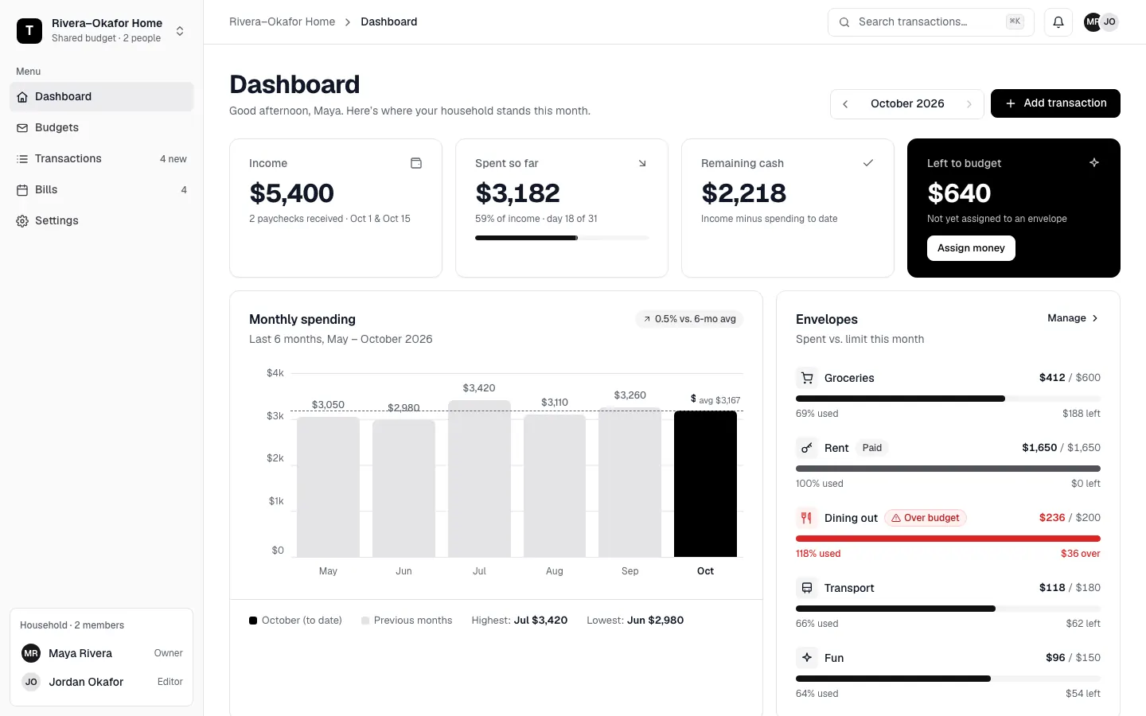Click the T household logo icon

[x=29, y=31]
